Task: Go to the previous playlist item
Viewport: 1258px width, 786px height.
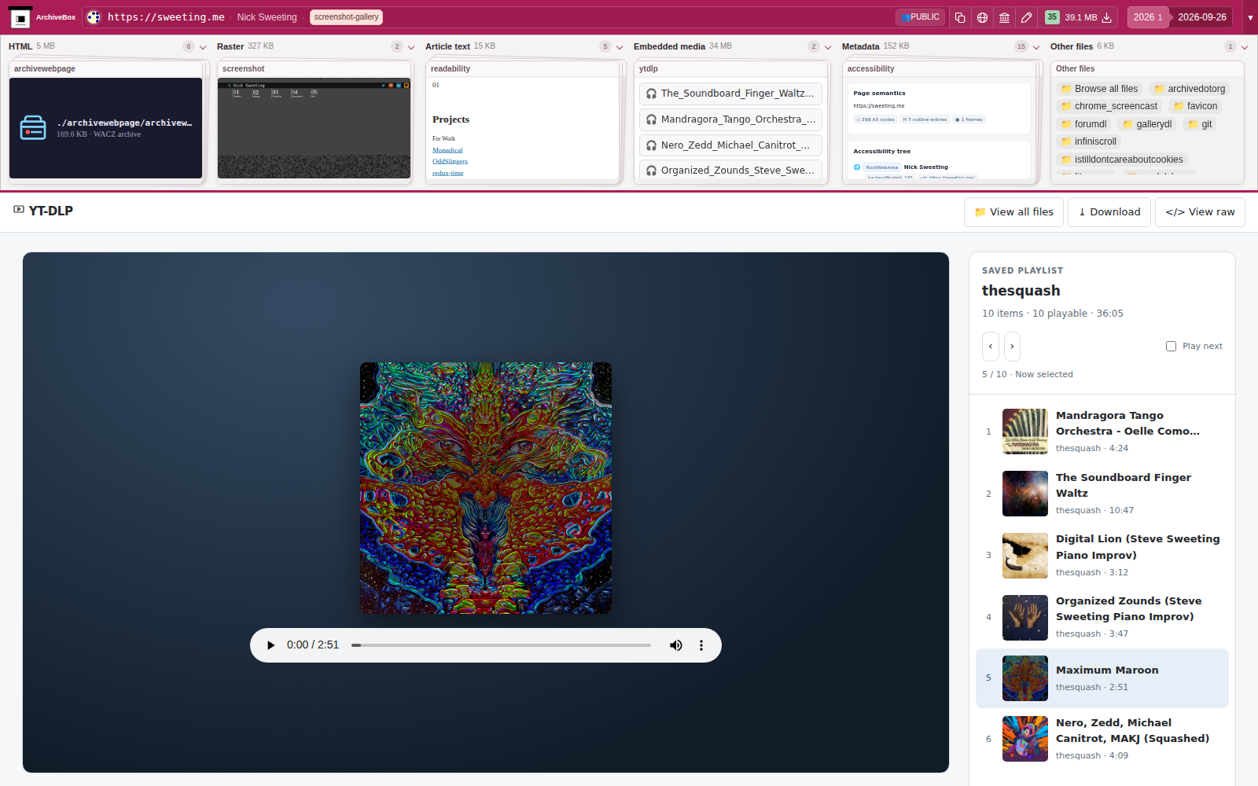Action: click(x=991, y=347)
